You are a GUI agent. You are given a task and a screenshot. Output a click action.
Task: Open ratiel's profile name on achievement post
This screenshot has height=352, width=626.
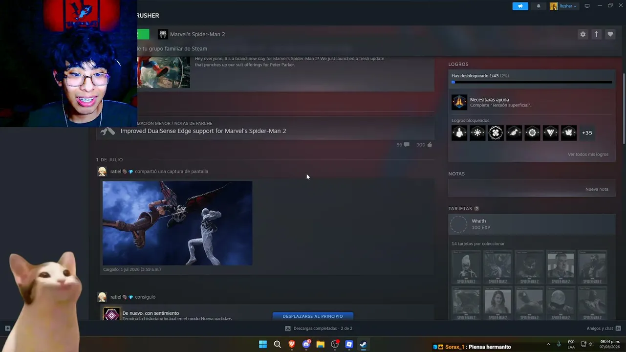point(116,297)
